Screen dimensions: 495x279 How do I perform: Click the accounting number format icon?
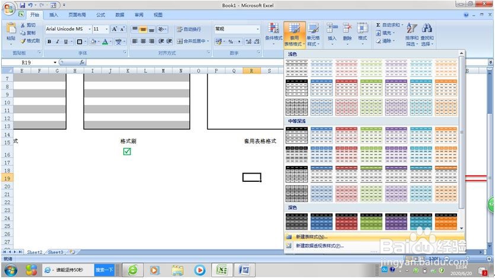[x=219, y=41]
